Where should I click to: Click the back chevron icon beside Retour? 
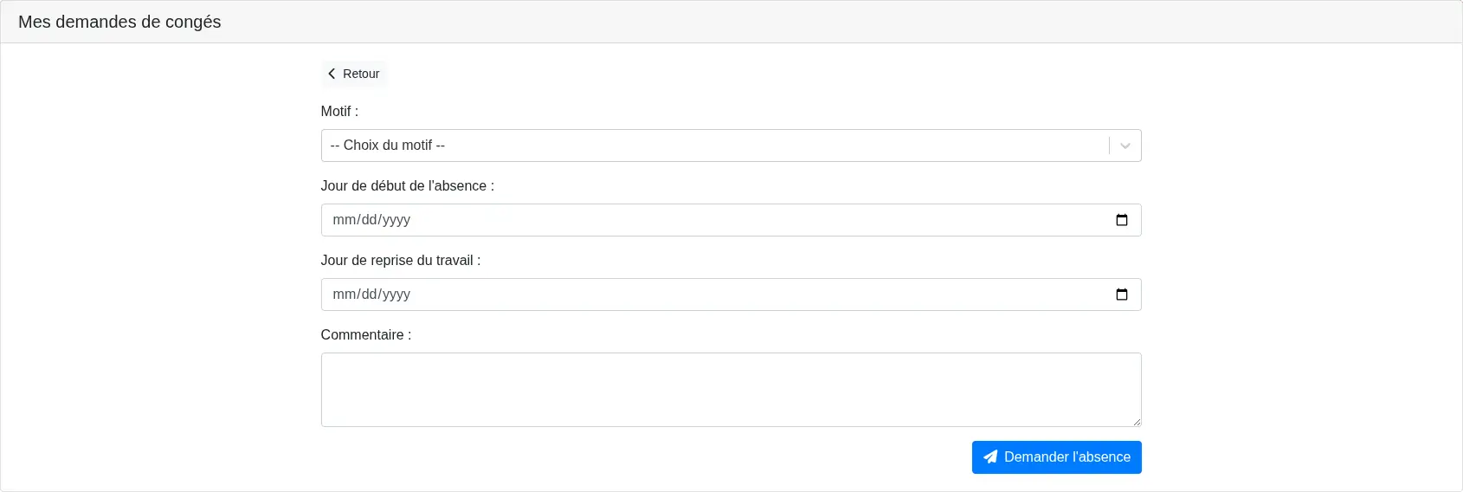coord(332,74)
